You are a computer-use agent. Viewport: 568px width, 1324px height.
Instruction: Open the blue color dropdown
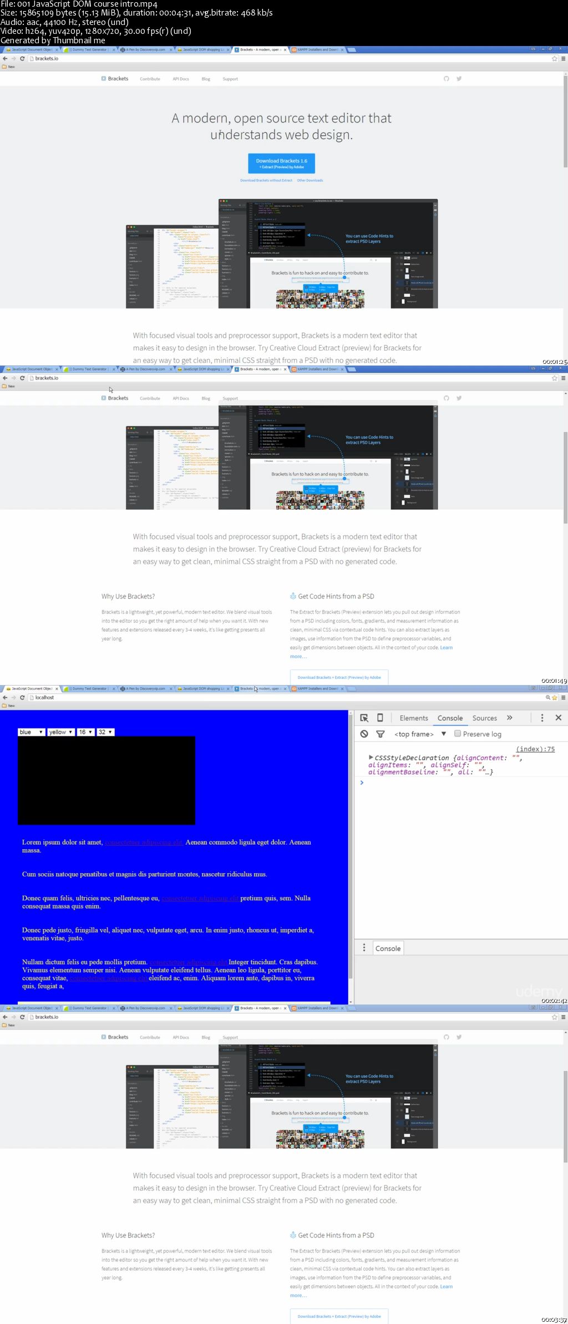point(31,732)
